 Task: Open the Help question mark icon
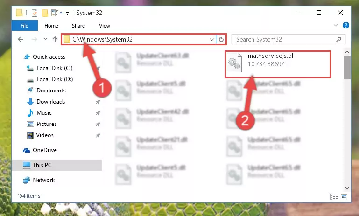346,25
